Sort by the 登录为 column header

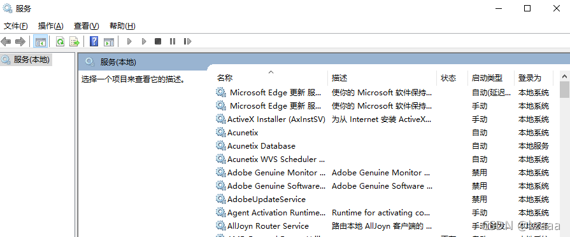point(530,78)
